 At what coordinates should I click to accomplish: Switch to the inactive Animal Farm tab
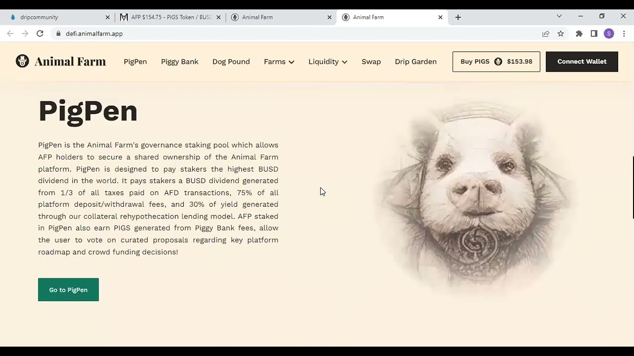tap(281, 17)
